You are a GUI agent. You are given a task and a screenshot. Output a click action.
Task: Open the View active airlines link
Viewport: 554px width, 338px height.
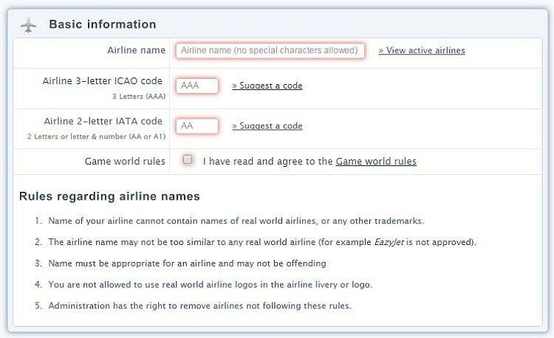(x=422, y=50)
